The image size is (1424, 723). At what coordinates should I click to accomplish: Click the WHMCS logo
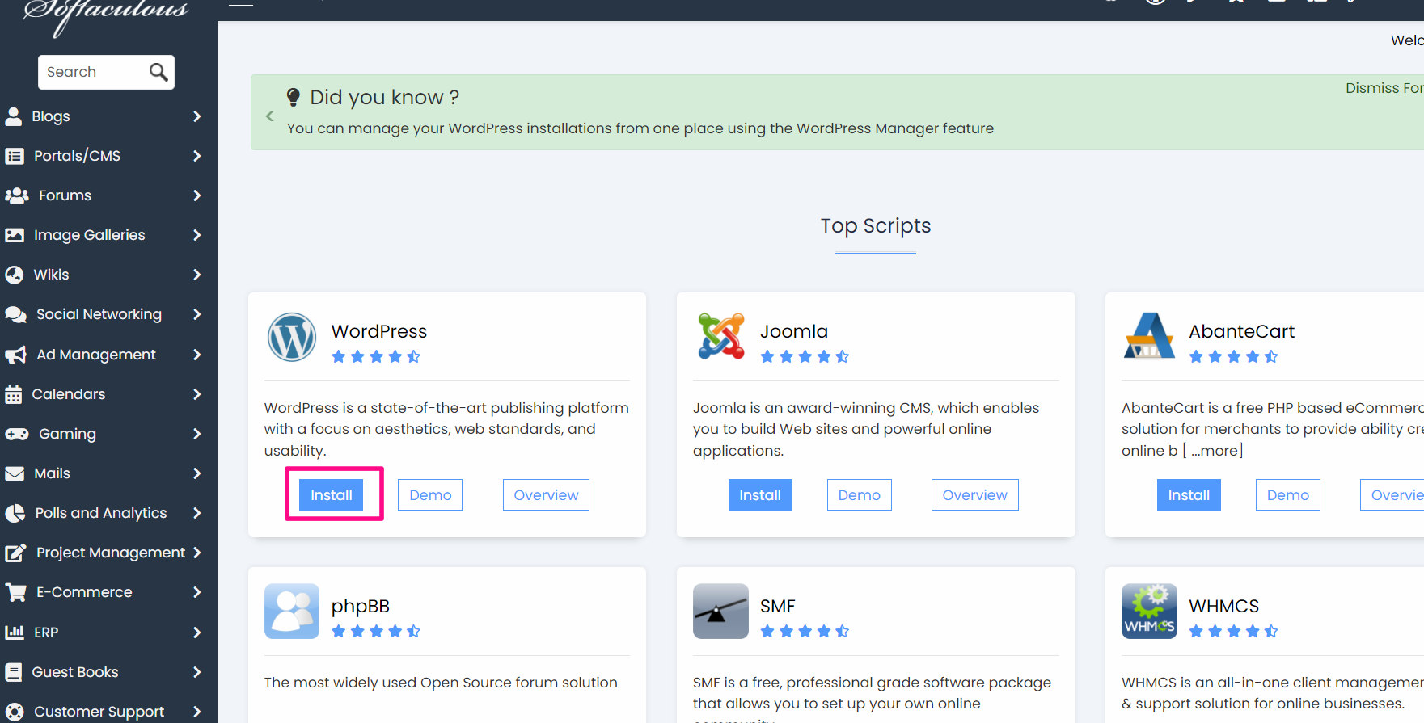pos(1149,612)
